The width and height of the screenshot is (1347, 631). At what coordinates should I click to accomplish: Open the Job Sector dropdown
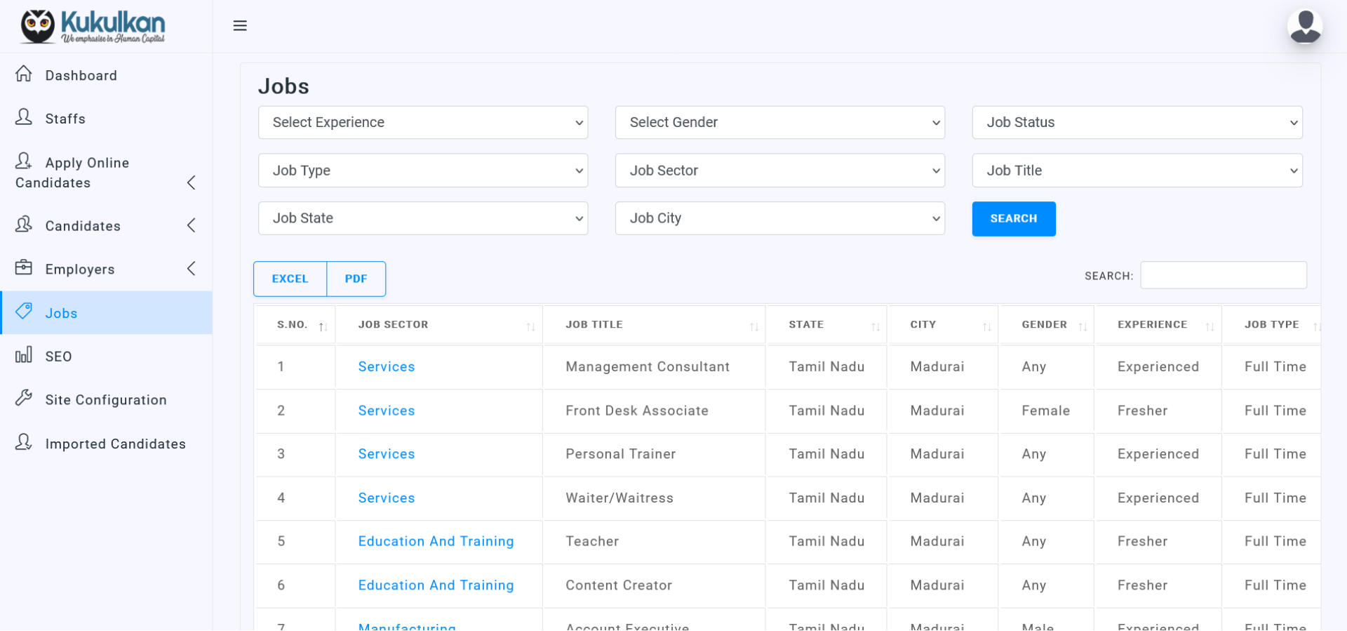pyautogui.click(x=779, y=171)
